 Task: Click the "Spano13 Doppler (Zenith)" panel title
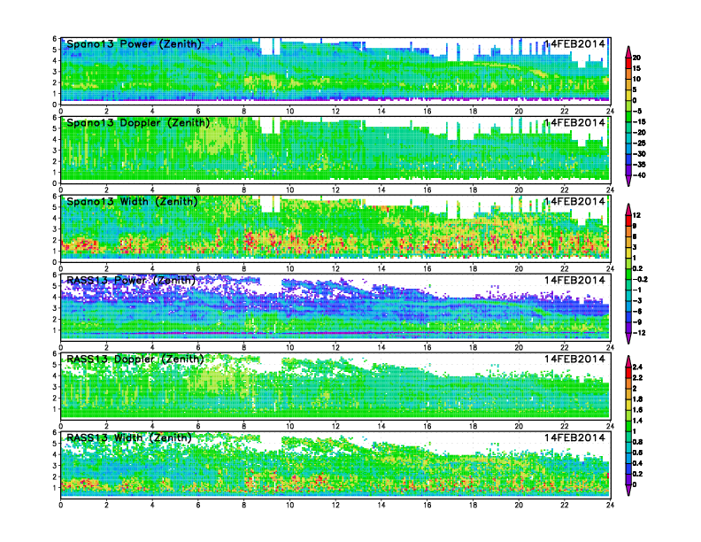click(x=138, y=123)
